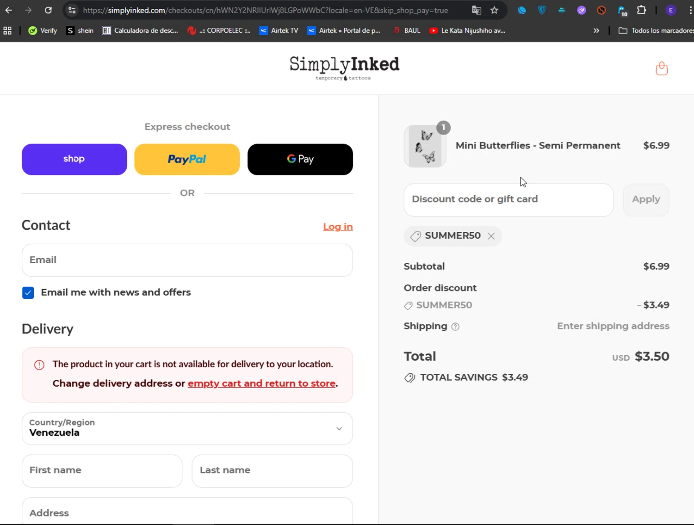This screenshot has height=525, width=694.
Task: Focus the Email input field
Action: point(187,260)
